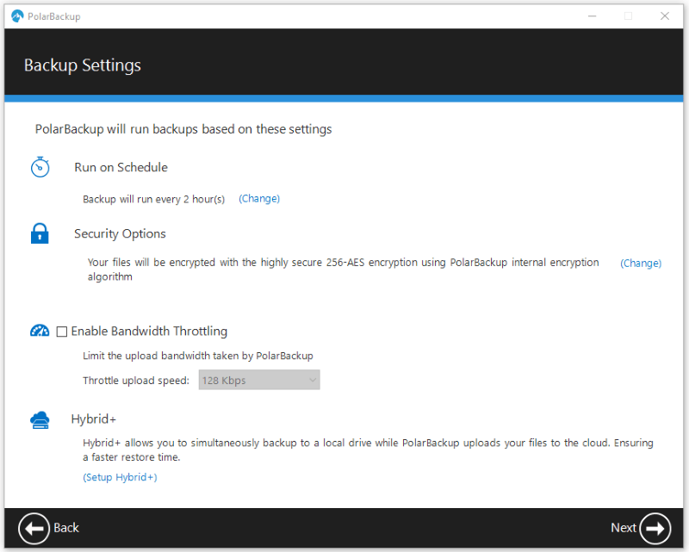Viewport: 689px width, 552px height.
Task: Click the stopwatch Run on Schedule icon
Action: click(40, 167)
